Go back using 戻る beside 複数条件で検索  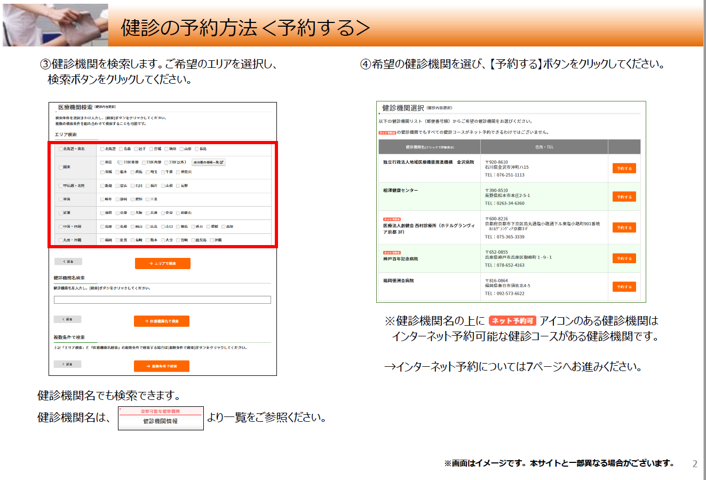67,364
